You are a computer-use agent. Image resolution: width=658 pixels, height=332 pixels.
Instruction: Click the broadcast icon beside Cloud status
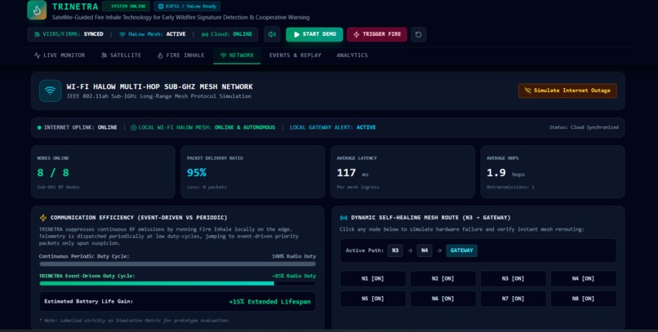coord(205,34)
